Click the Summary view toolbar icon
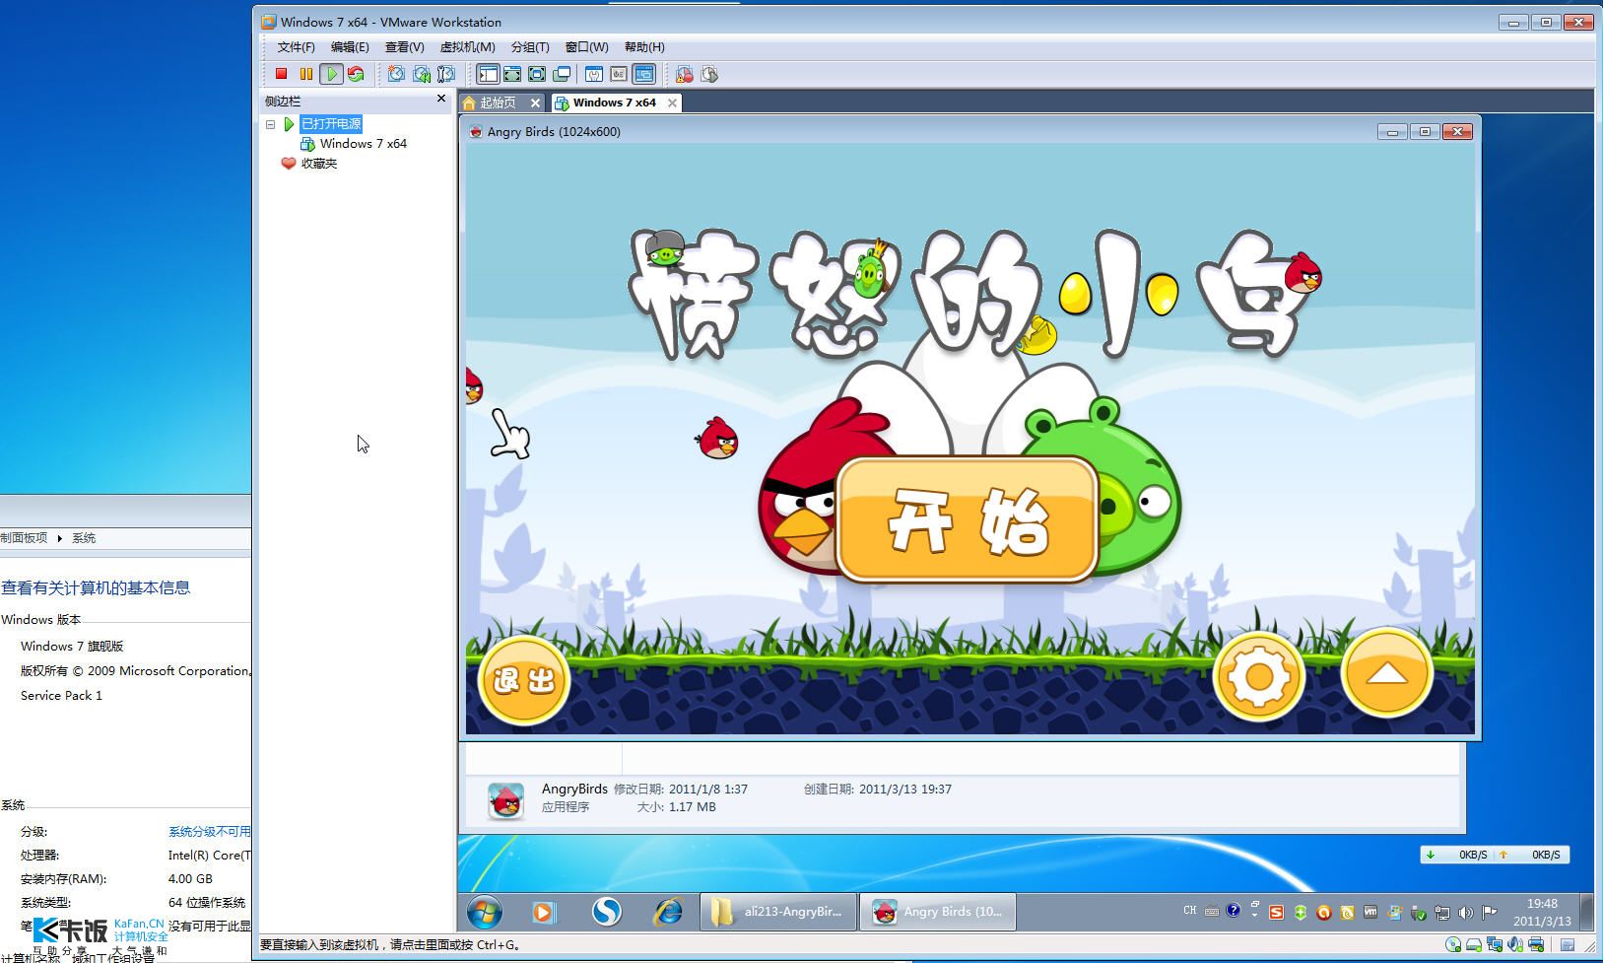Screen dimensions: 1603x963 (x=594, y=74)
